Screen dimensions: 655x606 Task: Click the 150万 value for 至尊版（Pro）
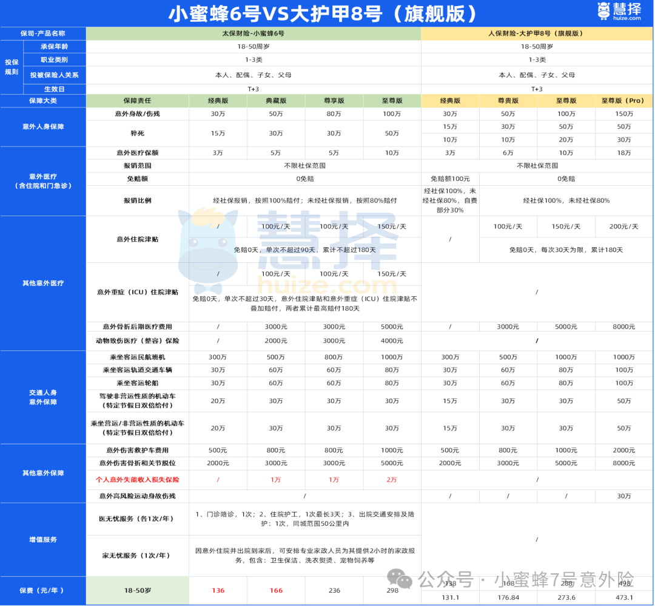point(624,114)
